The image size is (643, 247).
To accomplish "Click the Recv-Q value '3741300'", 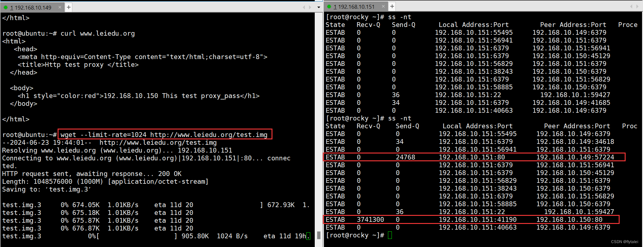I will 370,220.
